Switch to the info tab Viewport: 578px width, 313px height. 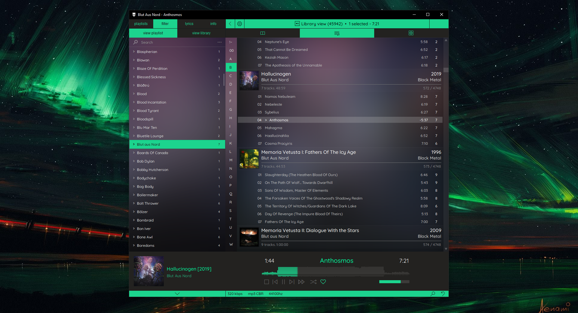213,24
